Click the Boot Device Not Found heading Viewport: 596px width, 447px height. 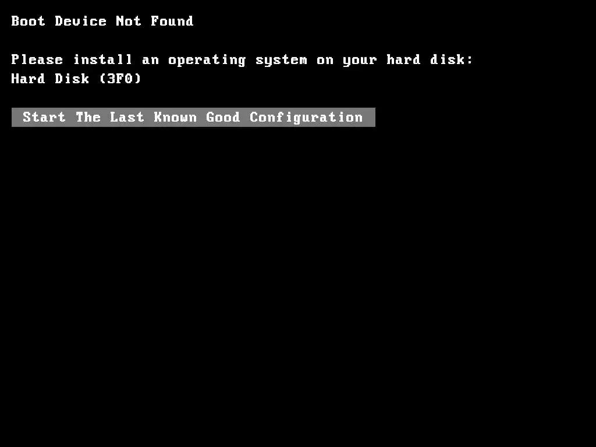[102, 21]
